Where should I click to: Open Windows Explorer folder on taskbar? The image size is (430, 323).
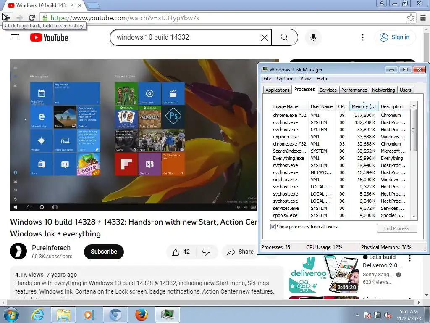pos(63,315)
